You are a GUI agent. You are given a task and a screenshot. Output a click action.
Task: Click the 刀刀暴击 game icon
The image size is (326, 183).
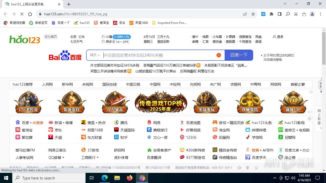(x=116, y=102)
